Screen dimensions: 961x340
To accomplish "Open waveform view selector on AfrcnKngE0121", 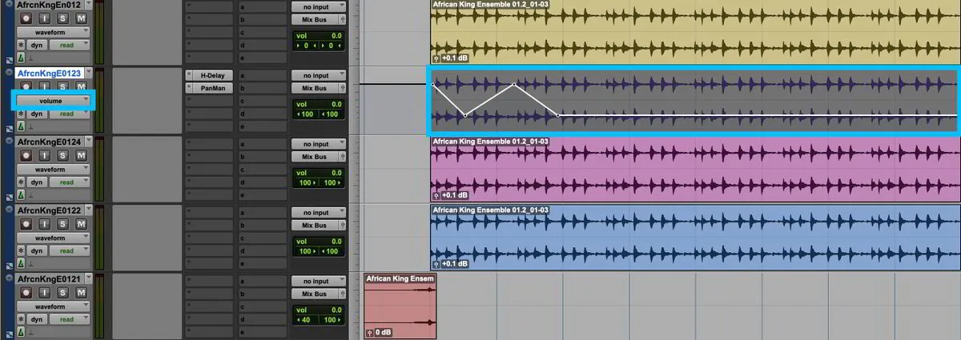I will click(x=54, y=306).
